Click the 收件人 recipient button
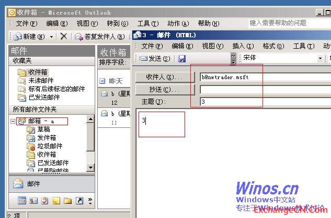 tap(162, 77)
